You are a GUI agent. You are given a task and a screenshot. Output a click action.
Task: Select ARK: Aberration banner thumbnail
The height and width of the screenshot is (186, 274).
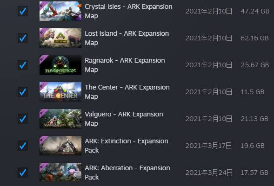tap(60, 173)
